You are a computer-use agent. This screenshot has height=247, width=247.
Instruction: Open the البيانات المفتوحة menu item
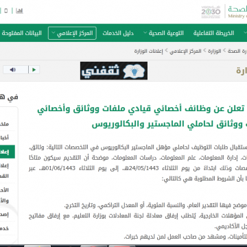(x=22, y=33)
